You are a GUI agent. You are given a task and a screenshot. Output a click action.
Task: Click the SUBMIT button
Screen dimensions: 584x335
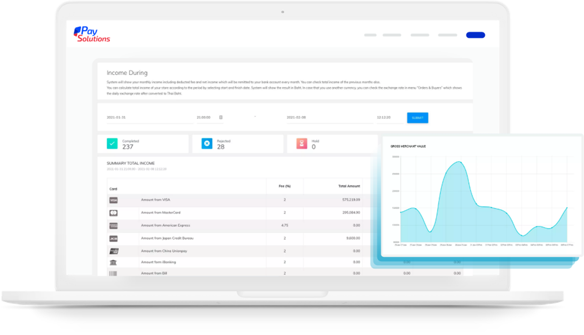click(418, 117)
